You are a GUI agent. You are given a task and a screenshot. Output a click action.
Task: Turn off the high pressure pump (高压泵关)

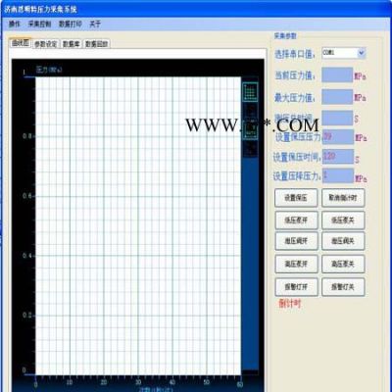tap(343, 264)
